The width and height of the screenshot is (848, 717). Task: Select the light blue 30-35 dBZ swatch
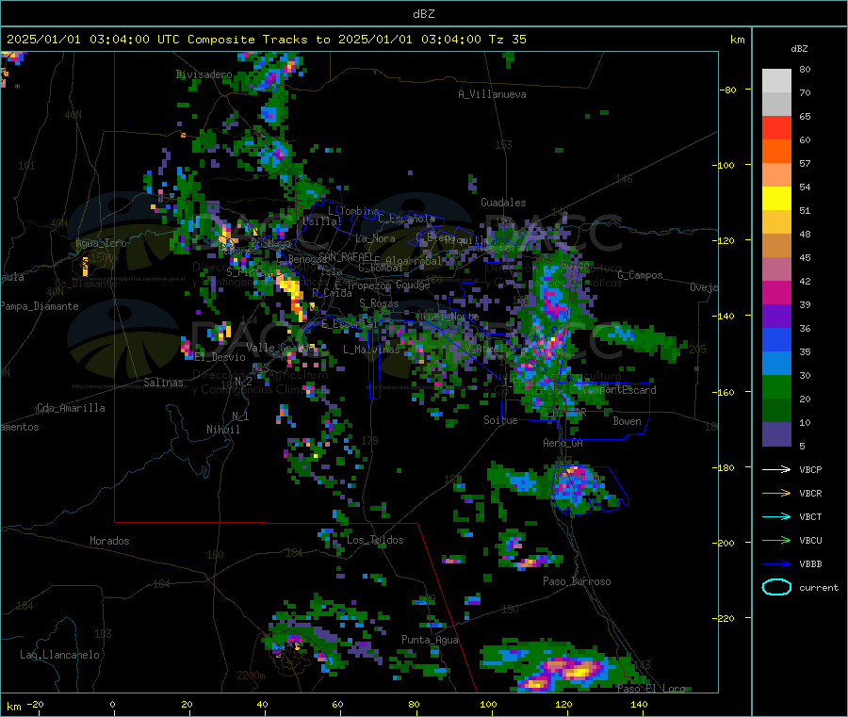tap(776, 364)
